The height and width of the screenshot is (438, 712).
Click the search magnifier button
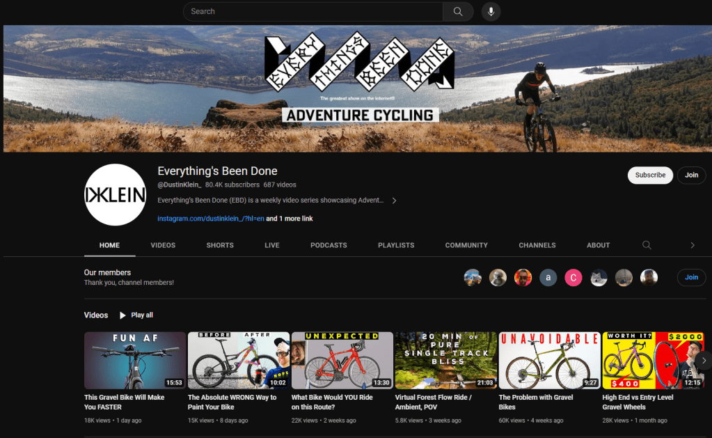point(457,12)
